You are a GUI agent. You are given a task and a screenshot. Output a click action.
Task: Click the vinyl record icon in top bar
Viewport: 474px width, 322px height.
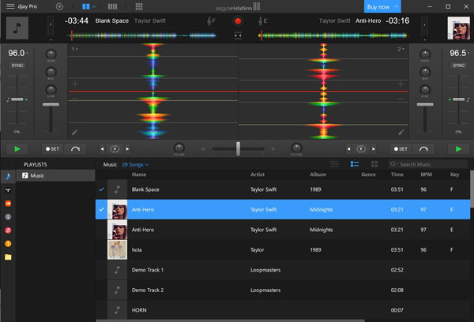point(59,6)
